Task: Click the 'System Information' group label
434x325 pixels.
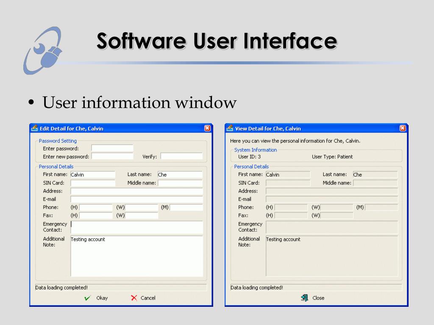Action: pyautogui.click(x=256, y=150)
